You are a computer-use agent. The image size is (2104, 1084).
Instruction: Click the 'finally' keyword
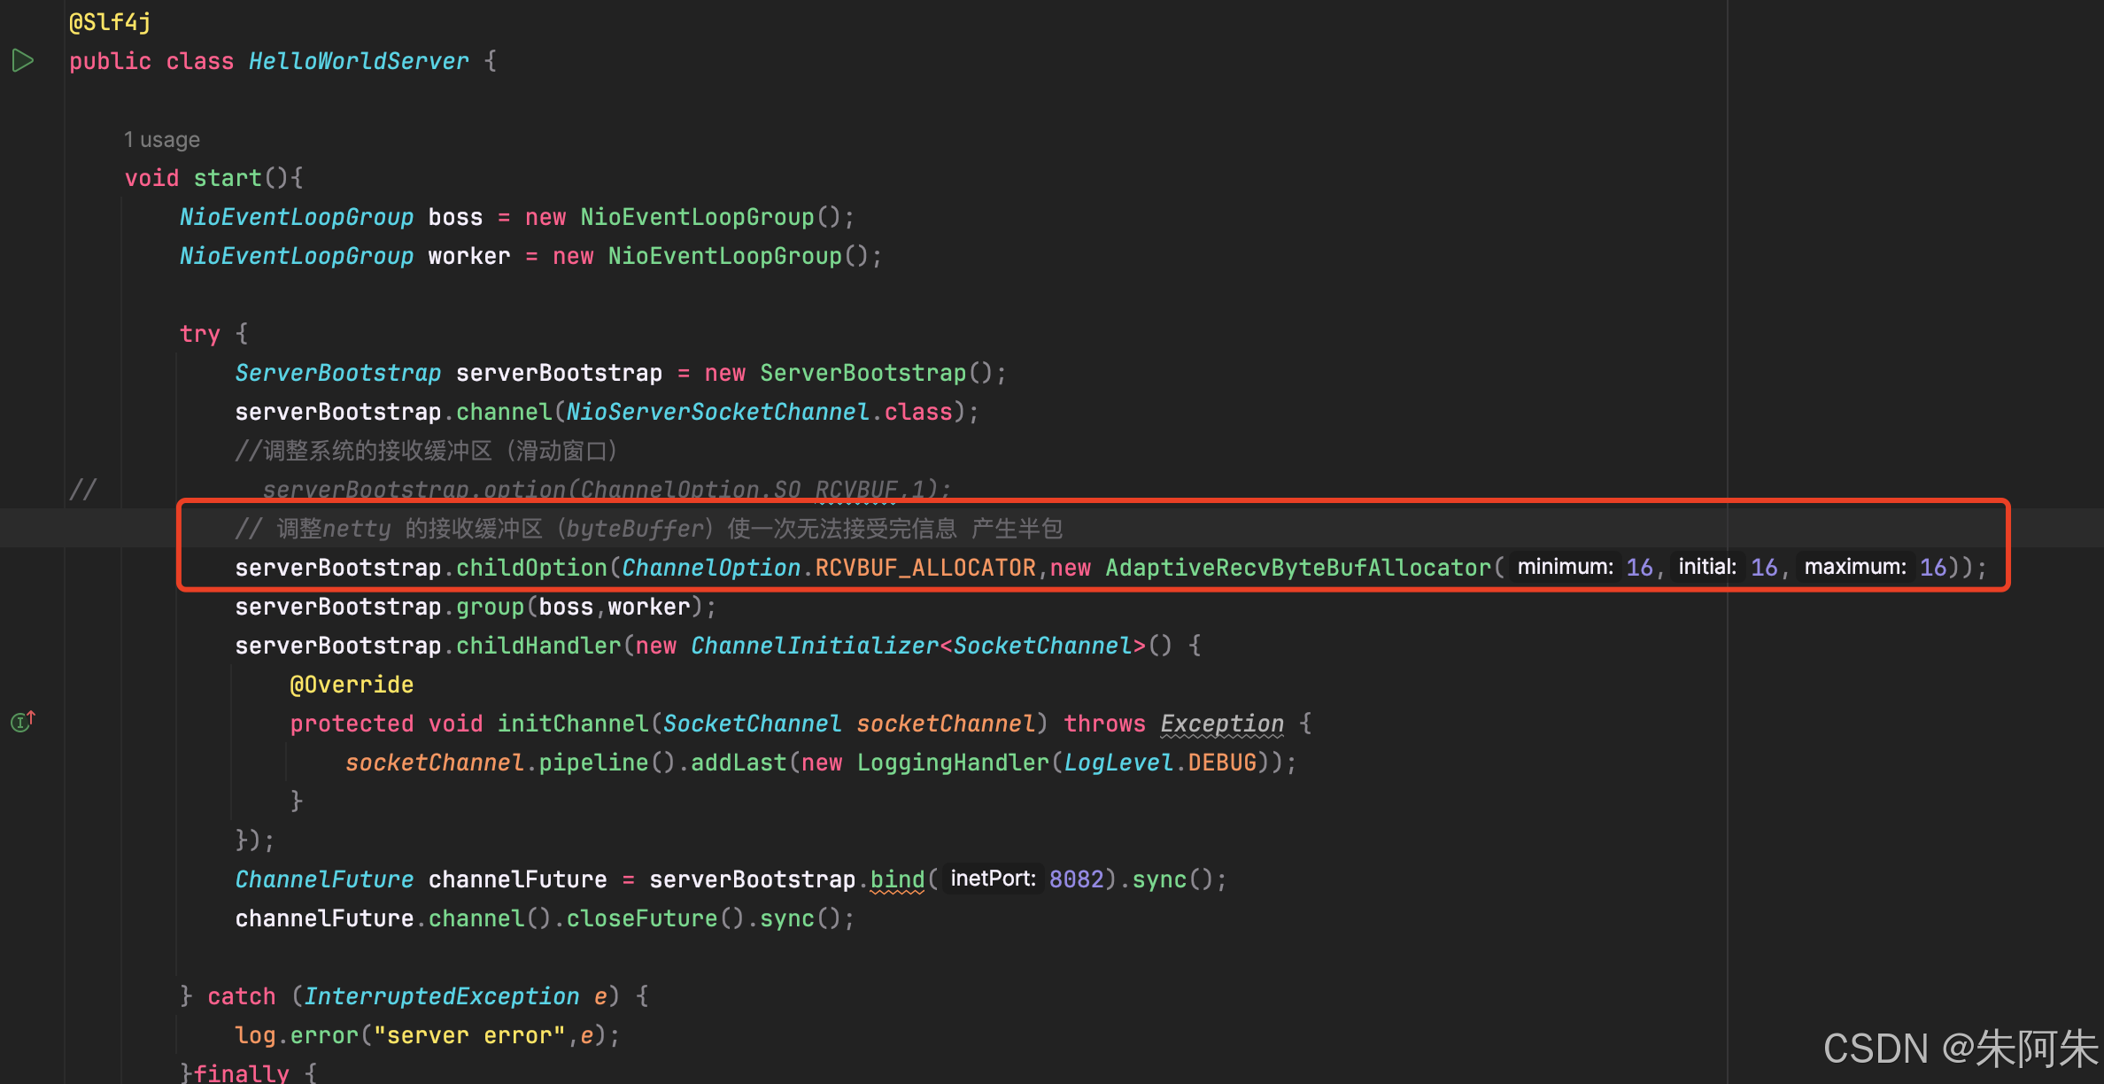[x=241, y=1072]
